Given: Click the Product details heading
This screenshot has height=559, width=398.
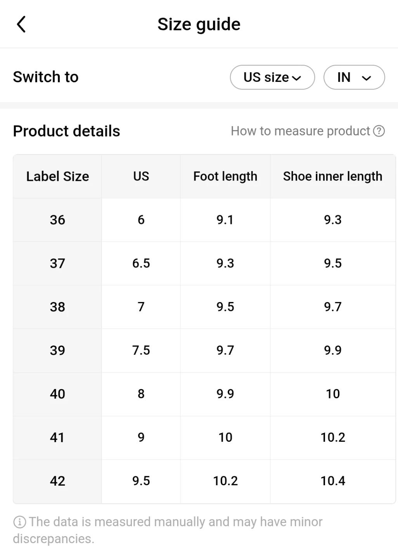Looking at the screenshot, I should coord(66,131).
